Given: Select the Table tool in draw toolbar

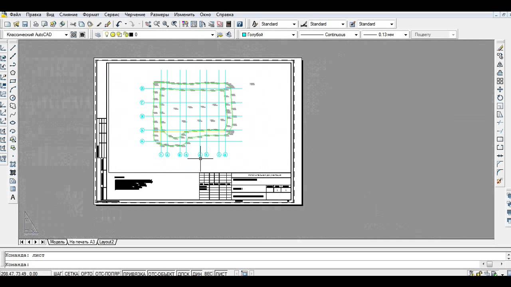Looking at the screenshot, I should click(13, 189).
